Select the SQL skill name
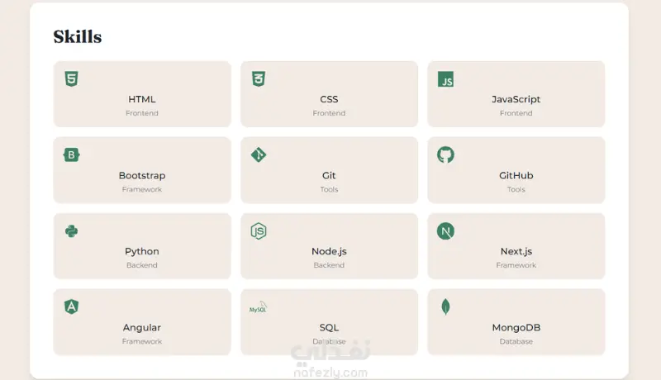The width and height of the screenshot is (661, 380). point(329,327)
